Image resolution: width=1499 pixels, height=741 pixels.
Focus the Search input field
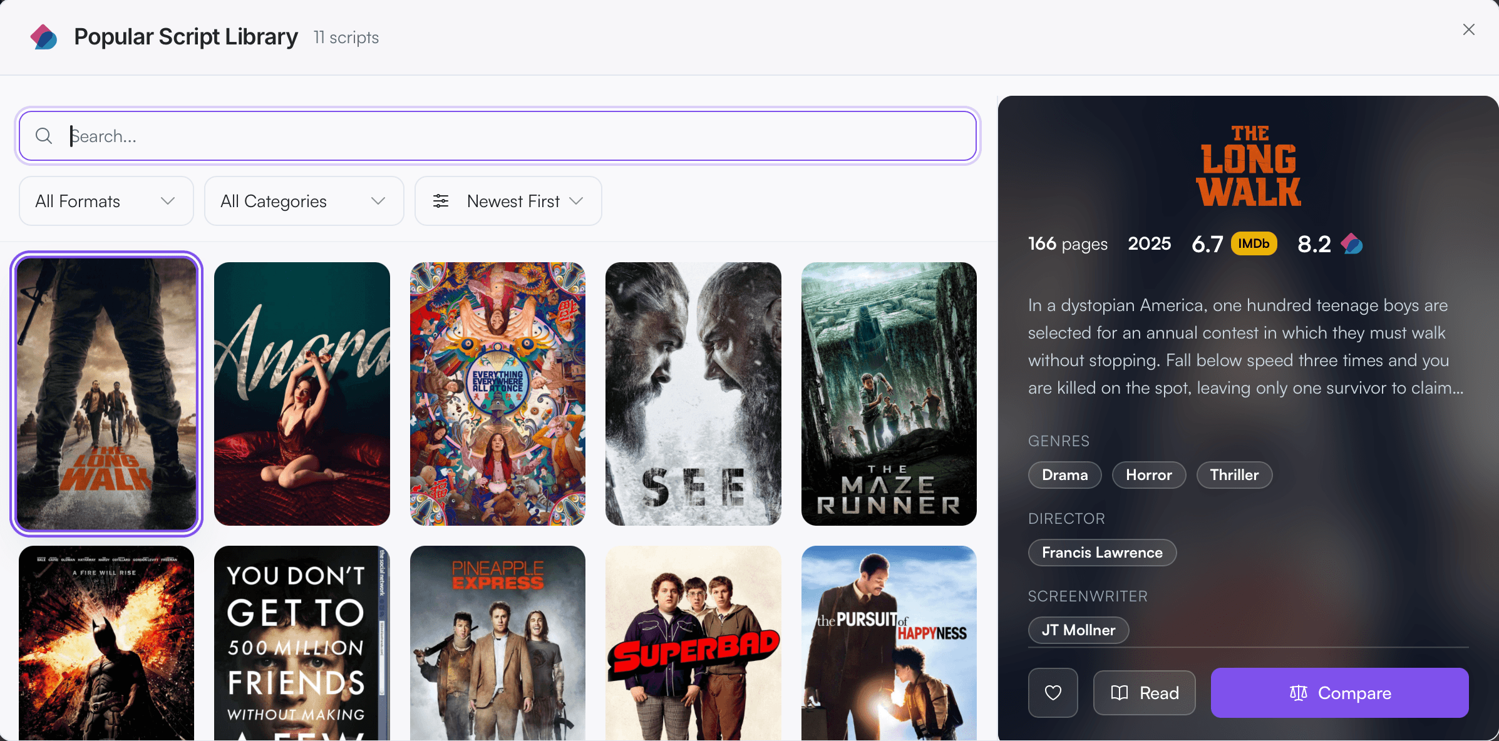tap(498, 136)
